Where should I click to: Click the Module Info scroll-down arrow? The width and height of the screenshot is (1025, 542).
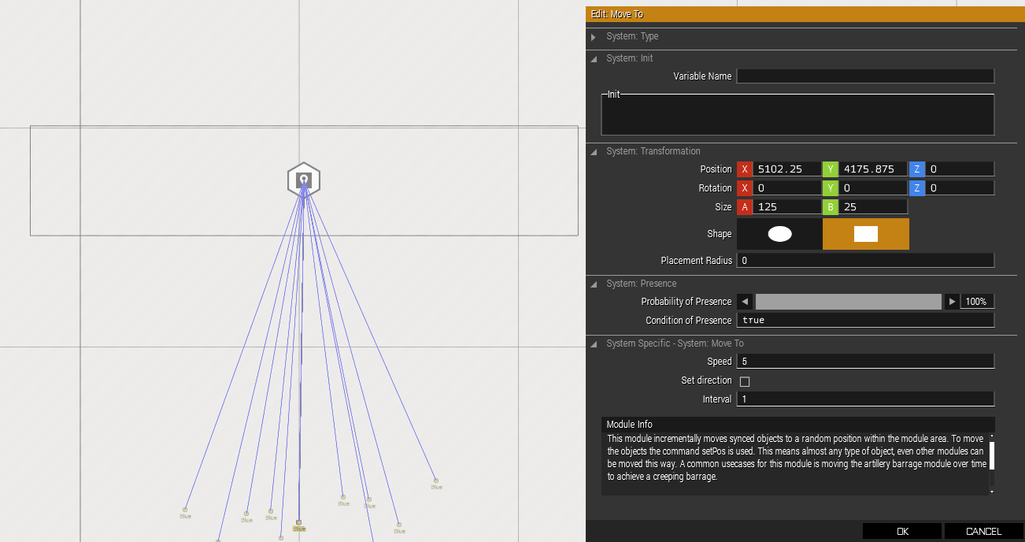[x=992, y=492]
